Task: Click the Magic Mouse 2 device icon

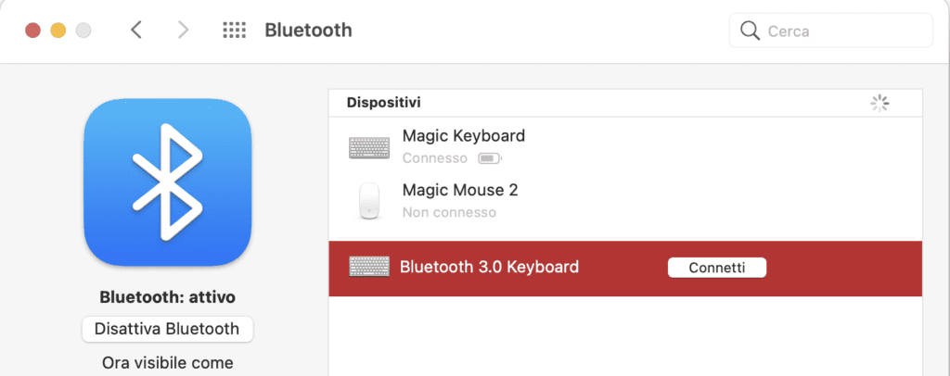Action: (x=369, y=200)
